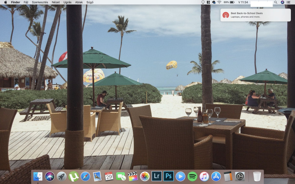The width and height of the screenshot is (295, 184).
Task: Click the V 11:34 clock
Action: (x=243, y=2)
